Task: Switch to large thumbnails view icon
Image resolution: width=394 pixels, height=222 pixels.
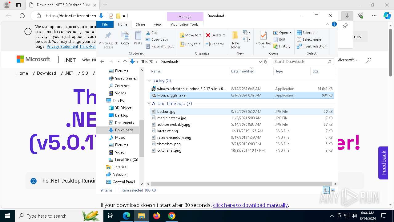Action: [x=333, y=190]
